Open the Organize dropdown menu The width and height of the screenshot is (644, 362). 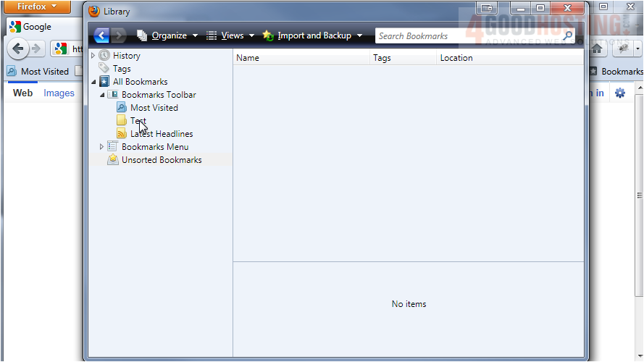pos(167,35)
